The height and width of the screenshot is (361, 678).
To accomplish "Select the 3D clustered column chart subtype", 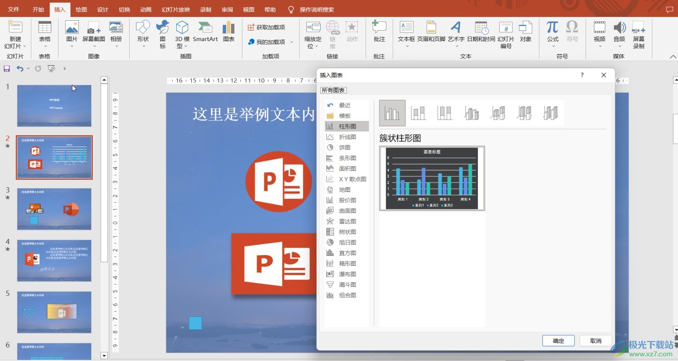I will click(x=471, y=113).
